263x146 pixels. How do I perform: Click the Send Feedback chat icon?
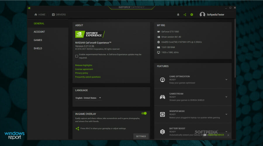205,135
